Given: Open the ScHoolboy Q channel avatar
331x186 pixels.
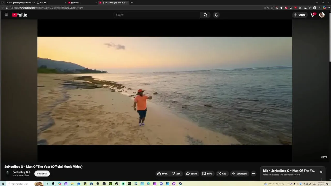Looking at the screenshot, I should click(x=7, y=173).
